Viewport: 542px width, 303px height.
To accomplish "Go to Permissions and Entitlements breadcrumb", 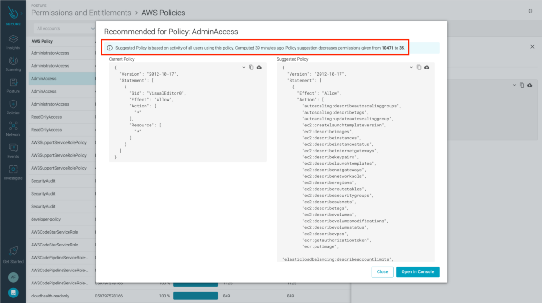I will click(x=81, y=13).
